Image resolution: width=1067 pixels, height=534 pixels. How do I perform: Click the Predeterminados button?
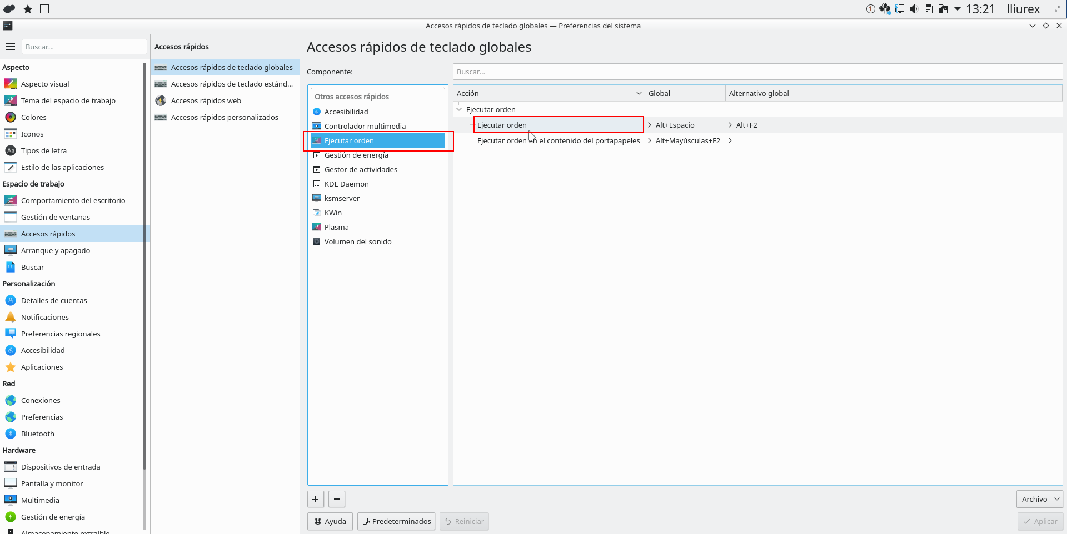[x=396, y=521]
